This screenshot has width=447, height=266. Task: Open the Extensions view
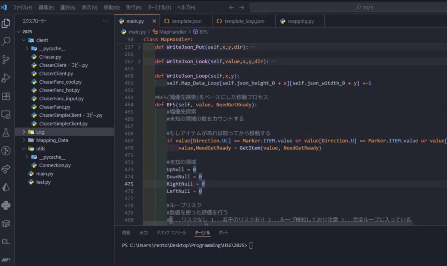pos(6,96)
